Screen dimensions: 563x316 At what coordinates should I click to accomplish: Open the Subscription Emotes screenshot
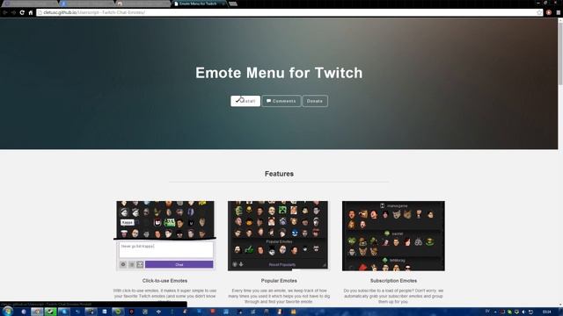(393, 235)
